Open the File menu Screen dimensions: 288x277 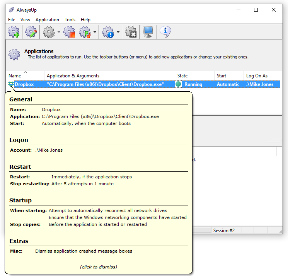click(12, 20)
